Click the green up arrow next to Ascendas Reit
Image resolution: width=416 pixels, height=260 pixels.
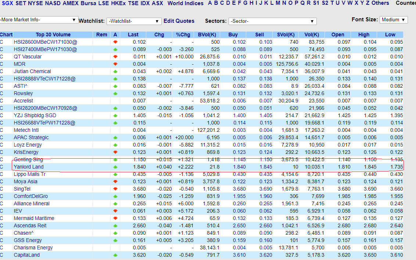coord(115,225)
